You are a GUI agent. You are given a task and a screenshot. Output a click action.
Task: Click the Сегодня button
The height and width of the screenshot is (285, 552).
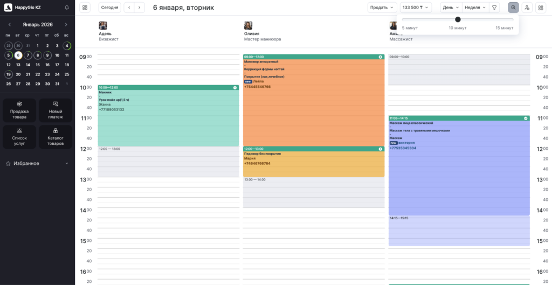click(109, 8)
